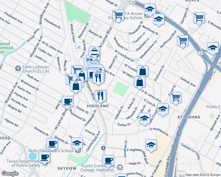Open the TA Brown Elementary School label
Viewport: 221px width, 177px height.
126,16
